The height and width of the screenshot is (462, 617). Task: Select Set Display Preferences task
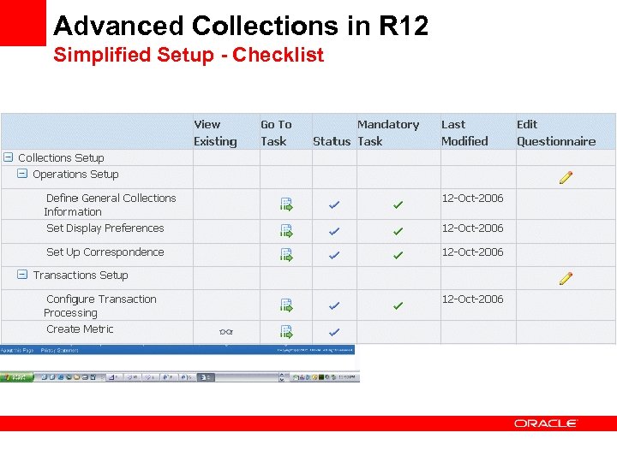105,228
